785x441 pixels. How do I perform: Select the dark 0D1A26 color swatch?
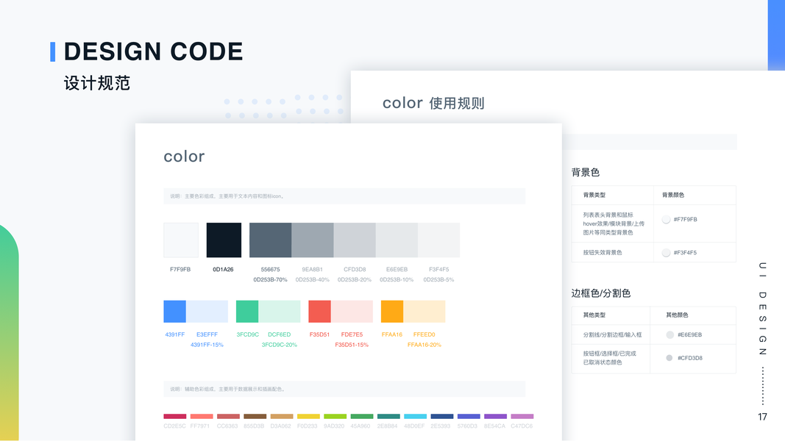(224, 240)
